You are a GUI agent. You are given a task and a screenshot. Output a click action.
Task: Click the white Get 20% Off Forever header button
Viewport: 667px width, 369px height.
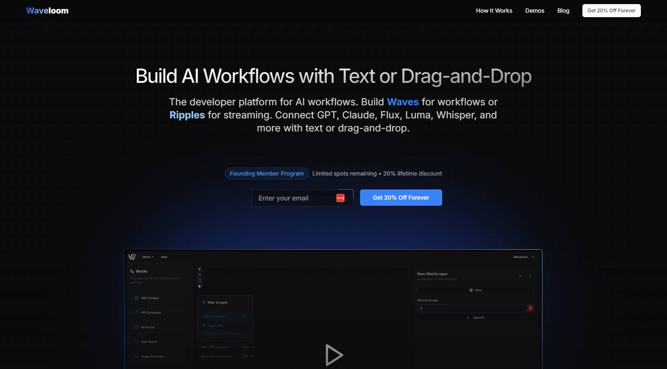(611, 11)
